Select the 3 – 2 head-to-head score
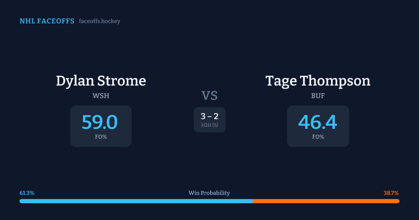 tap(209, 116)
